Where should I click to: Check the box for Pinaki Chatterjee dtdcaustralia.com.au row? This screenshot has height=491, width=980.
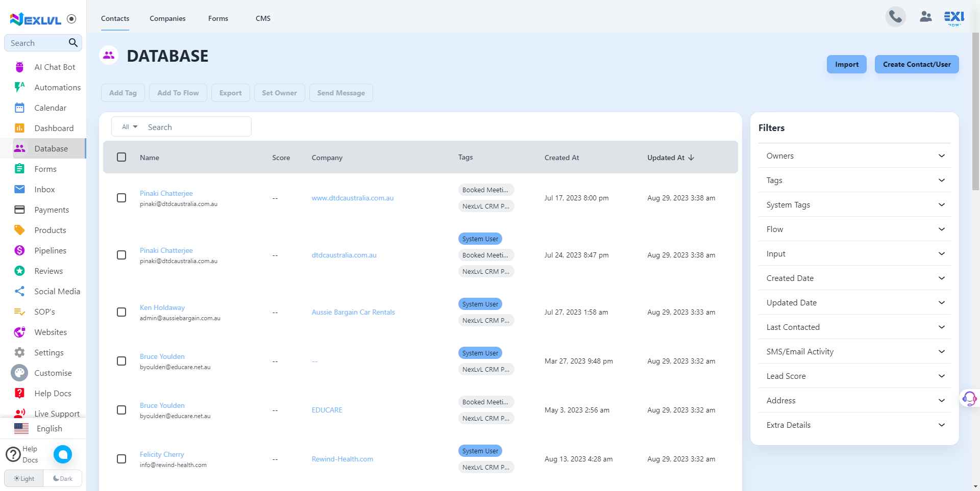tap(121, 255)
